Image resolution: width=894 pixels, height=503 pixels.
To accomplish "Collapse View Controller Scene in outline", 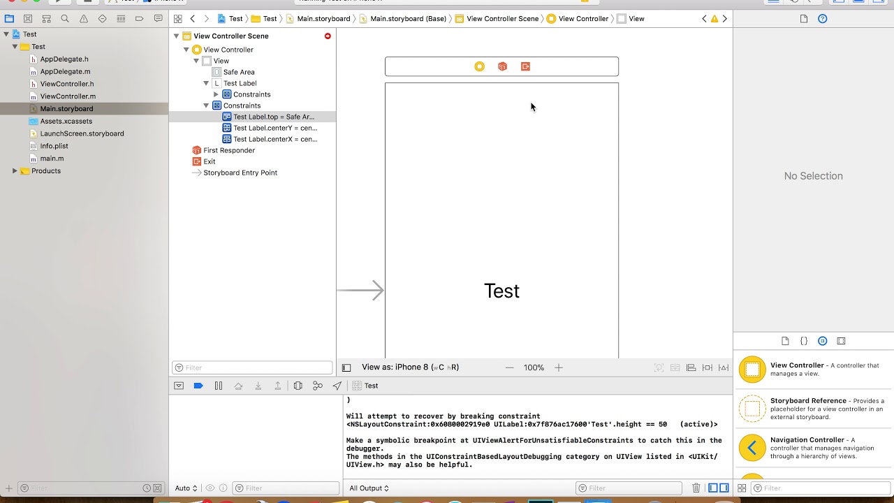I will [x=177, y=36].
